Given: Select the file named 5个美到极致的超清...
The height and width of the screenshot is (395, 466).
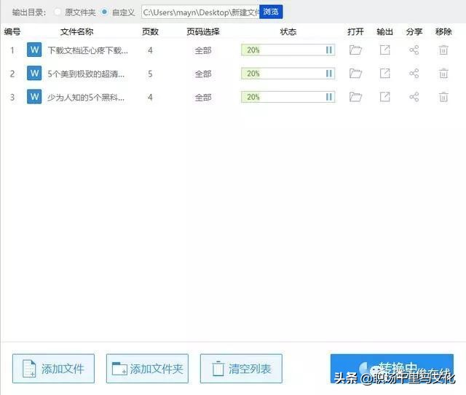Looking at the screenshot, I should (86, 74).
